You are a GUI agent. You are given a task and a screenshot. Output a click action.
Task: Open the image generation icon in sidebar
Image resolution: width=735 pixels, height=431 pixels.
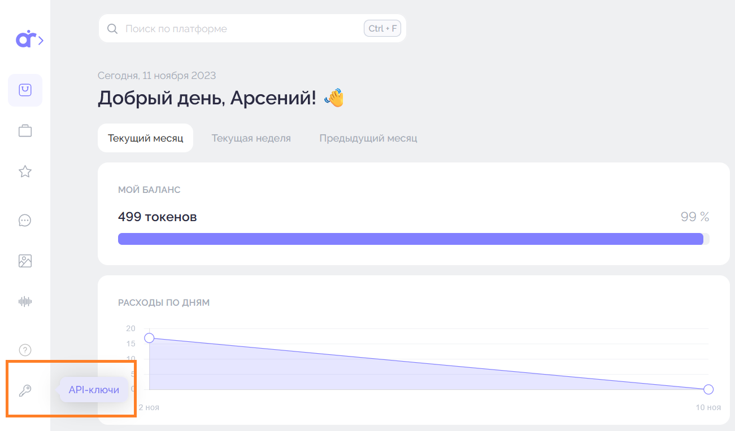(x=25, y=261)
